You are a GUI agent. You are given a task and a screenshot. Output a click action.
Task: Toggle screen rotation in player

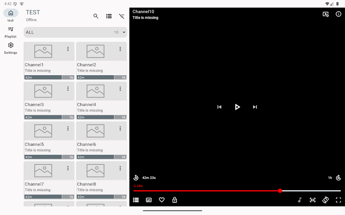click(x=325, y=200)
